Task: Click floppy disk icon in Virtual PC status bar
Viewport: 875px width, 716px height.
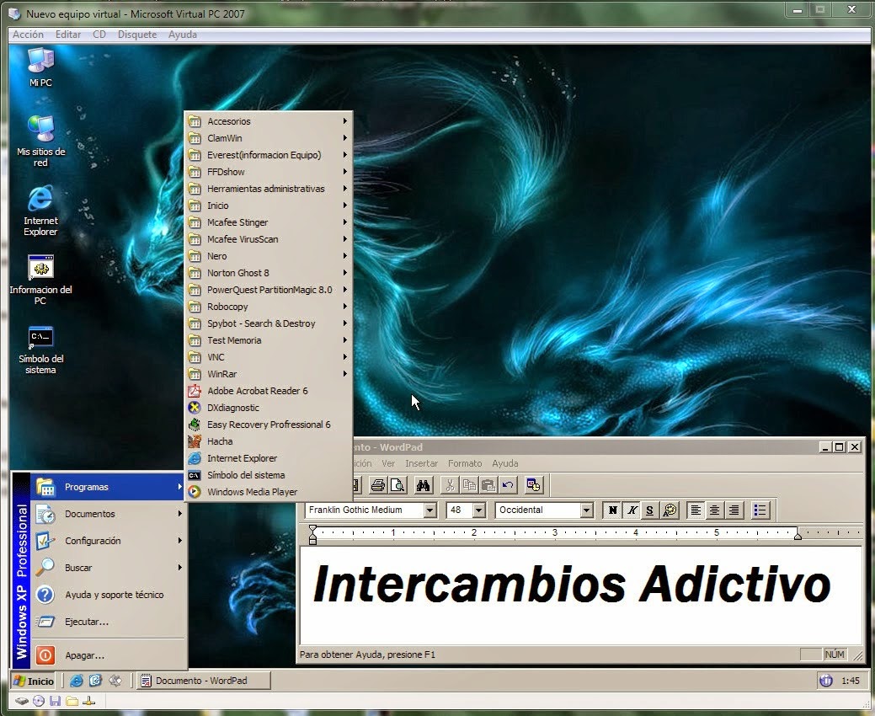Action: (55, 701)
